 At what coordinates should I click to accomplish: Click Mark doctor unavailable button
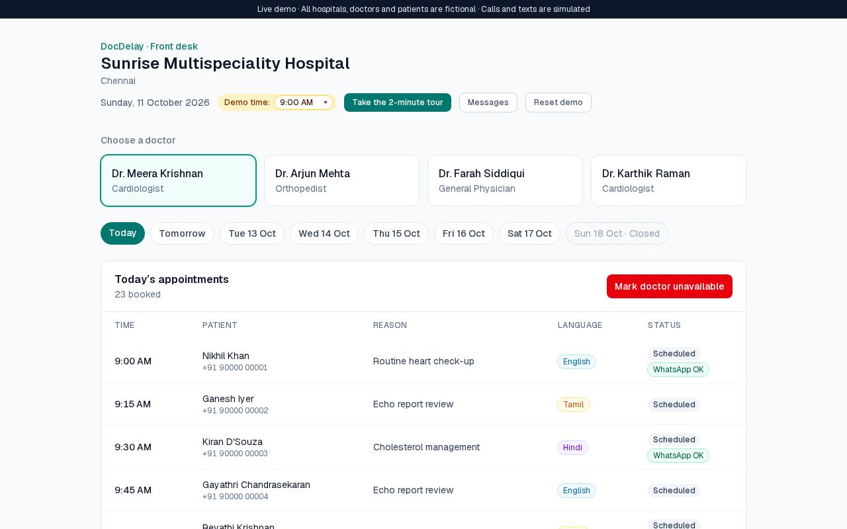tap(670, 286)
